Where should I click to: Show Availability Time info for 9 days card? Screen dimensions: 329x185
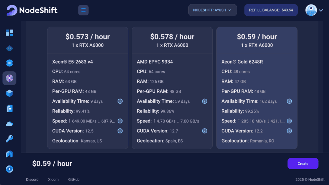point(120,101)
